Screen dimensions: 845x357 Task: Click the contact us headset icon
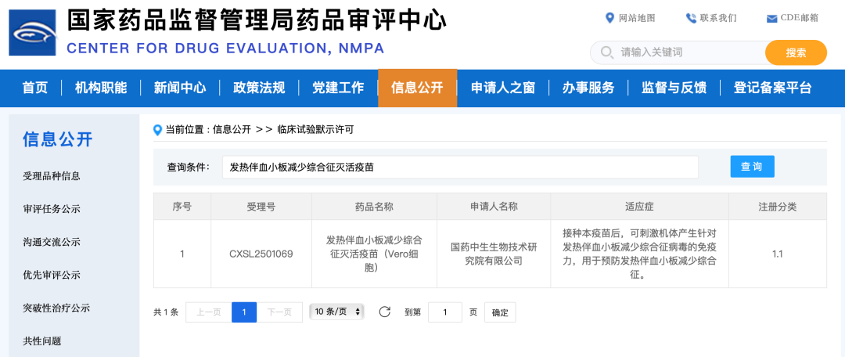tap(691, 18)
